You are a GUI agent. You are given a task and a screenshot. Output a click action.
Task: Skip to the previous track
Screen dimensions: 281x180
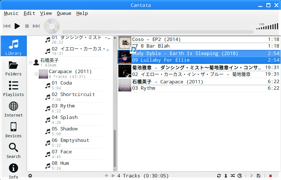[x=7, y=26]
